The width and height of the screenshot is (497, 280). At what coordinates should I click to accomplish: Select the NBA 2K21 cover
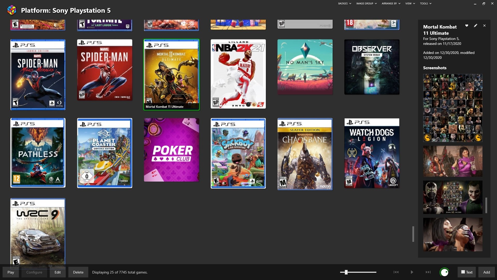[238, 74]
